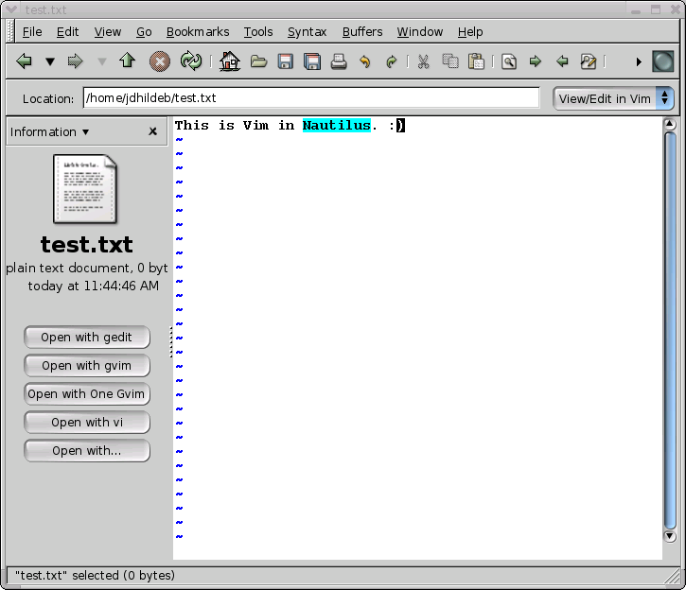Click the menubar drag handle grip
Viewport: 686px width, 590px height.
pyautogui.click(x=11, y=31)
